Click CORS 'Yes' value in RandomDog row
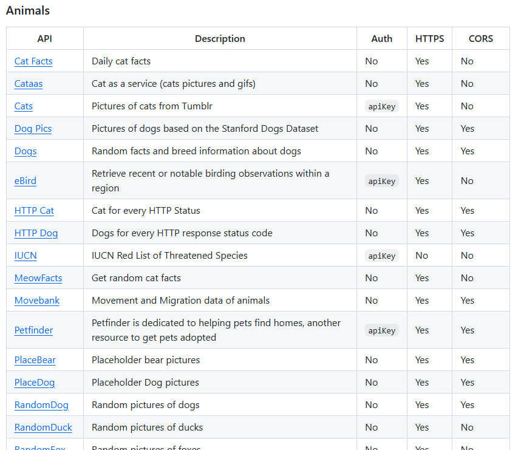 pyautogui.click(x=467, y=404)
